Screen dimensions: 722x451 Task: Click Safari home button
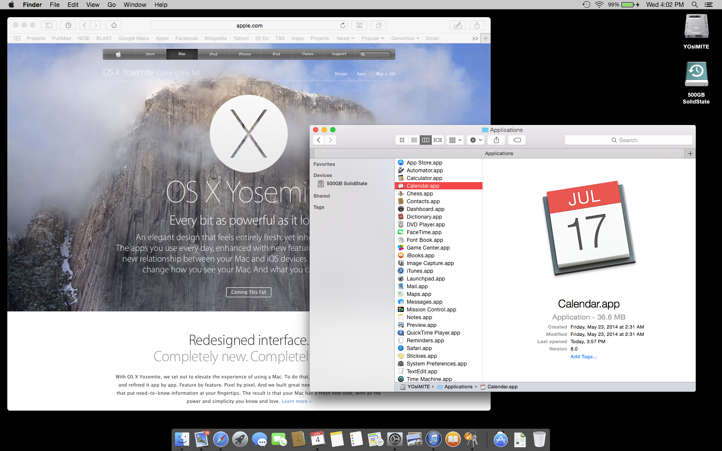click(114, 25)
